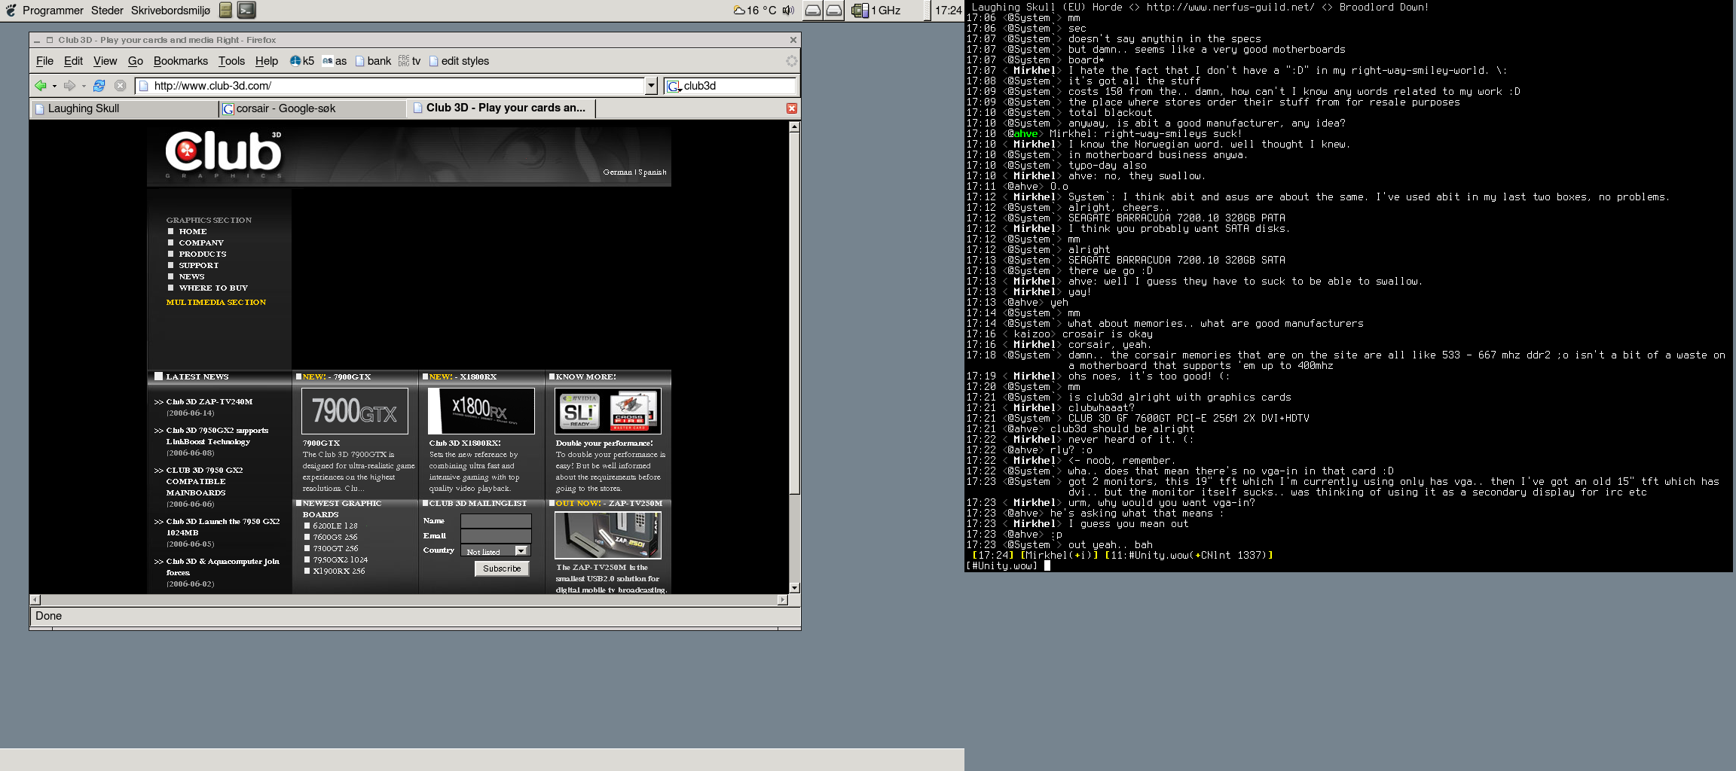The image size is (1736, 771).
Task: Click the volume speaker icon
Action: coord(788,11)
